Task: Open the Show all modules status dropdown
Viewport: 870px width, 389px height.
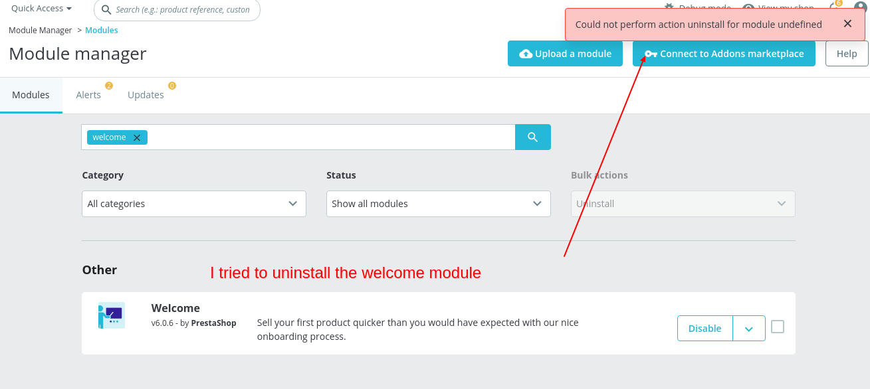Action: click(x=437, y=204)
